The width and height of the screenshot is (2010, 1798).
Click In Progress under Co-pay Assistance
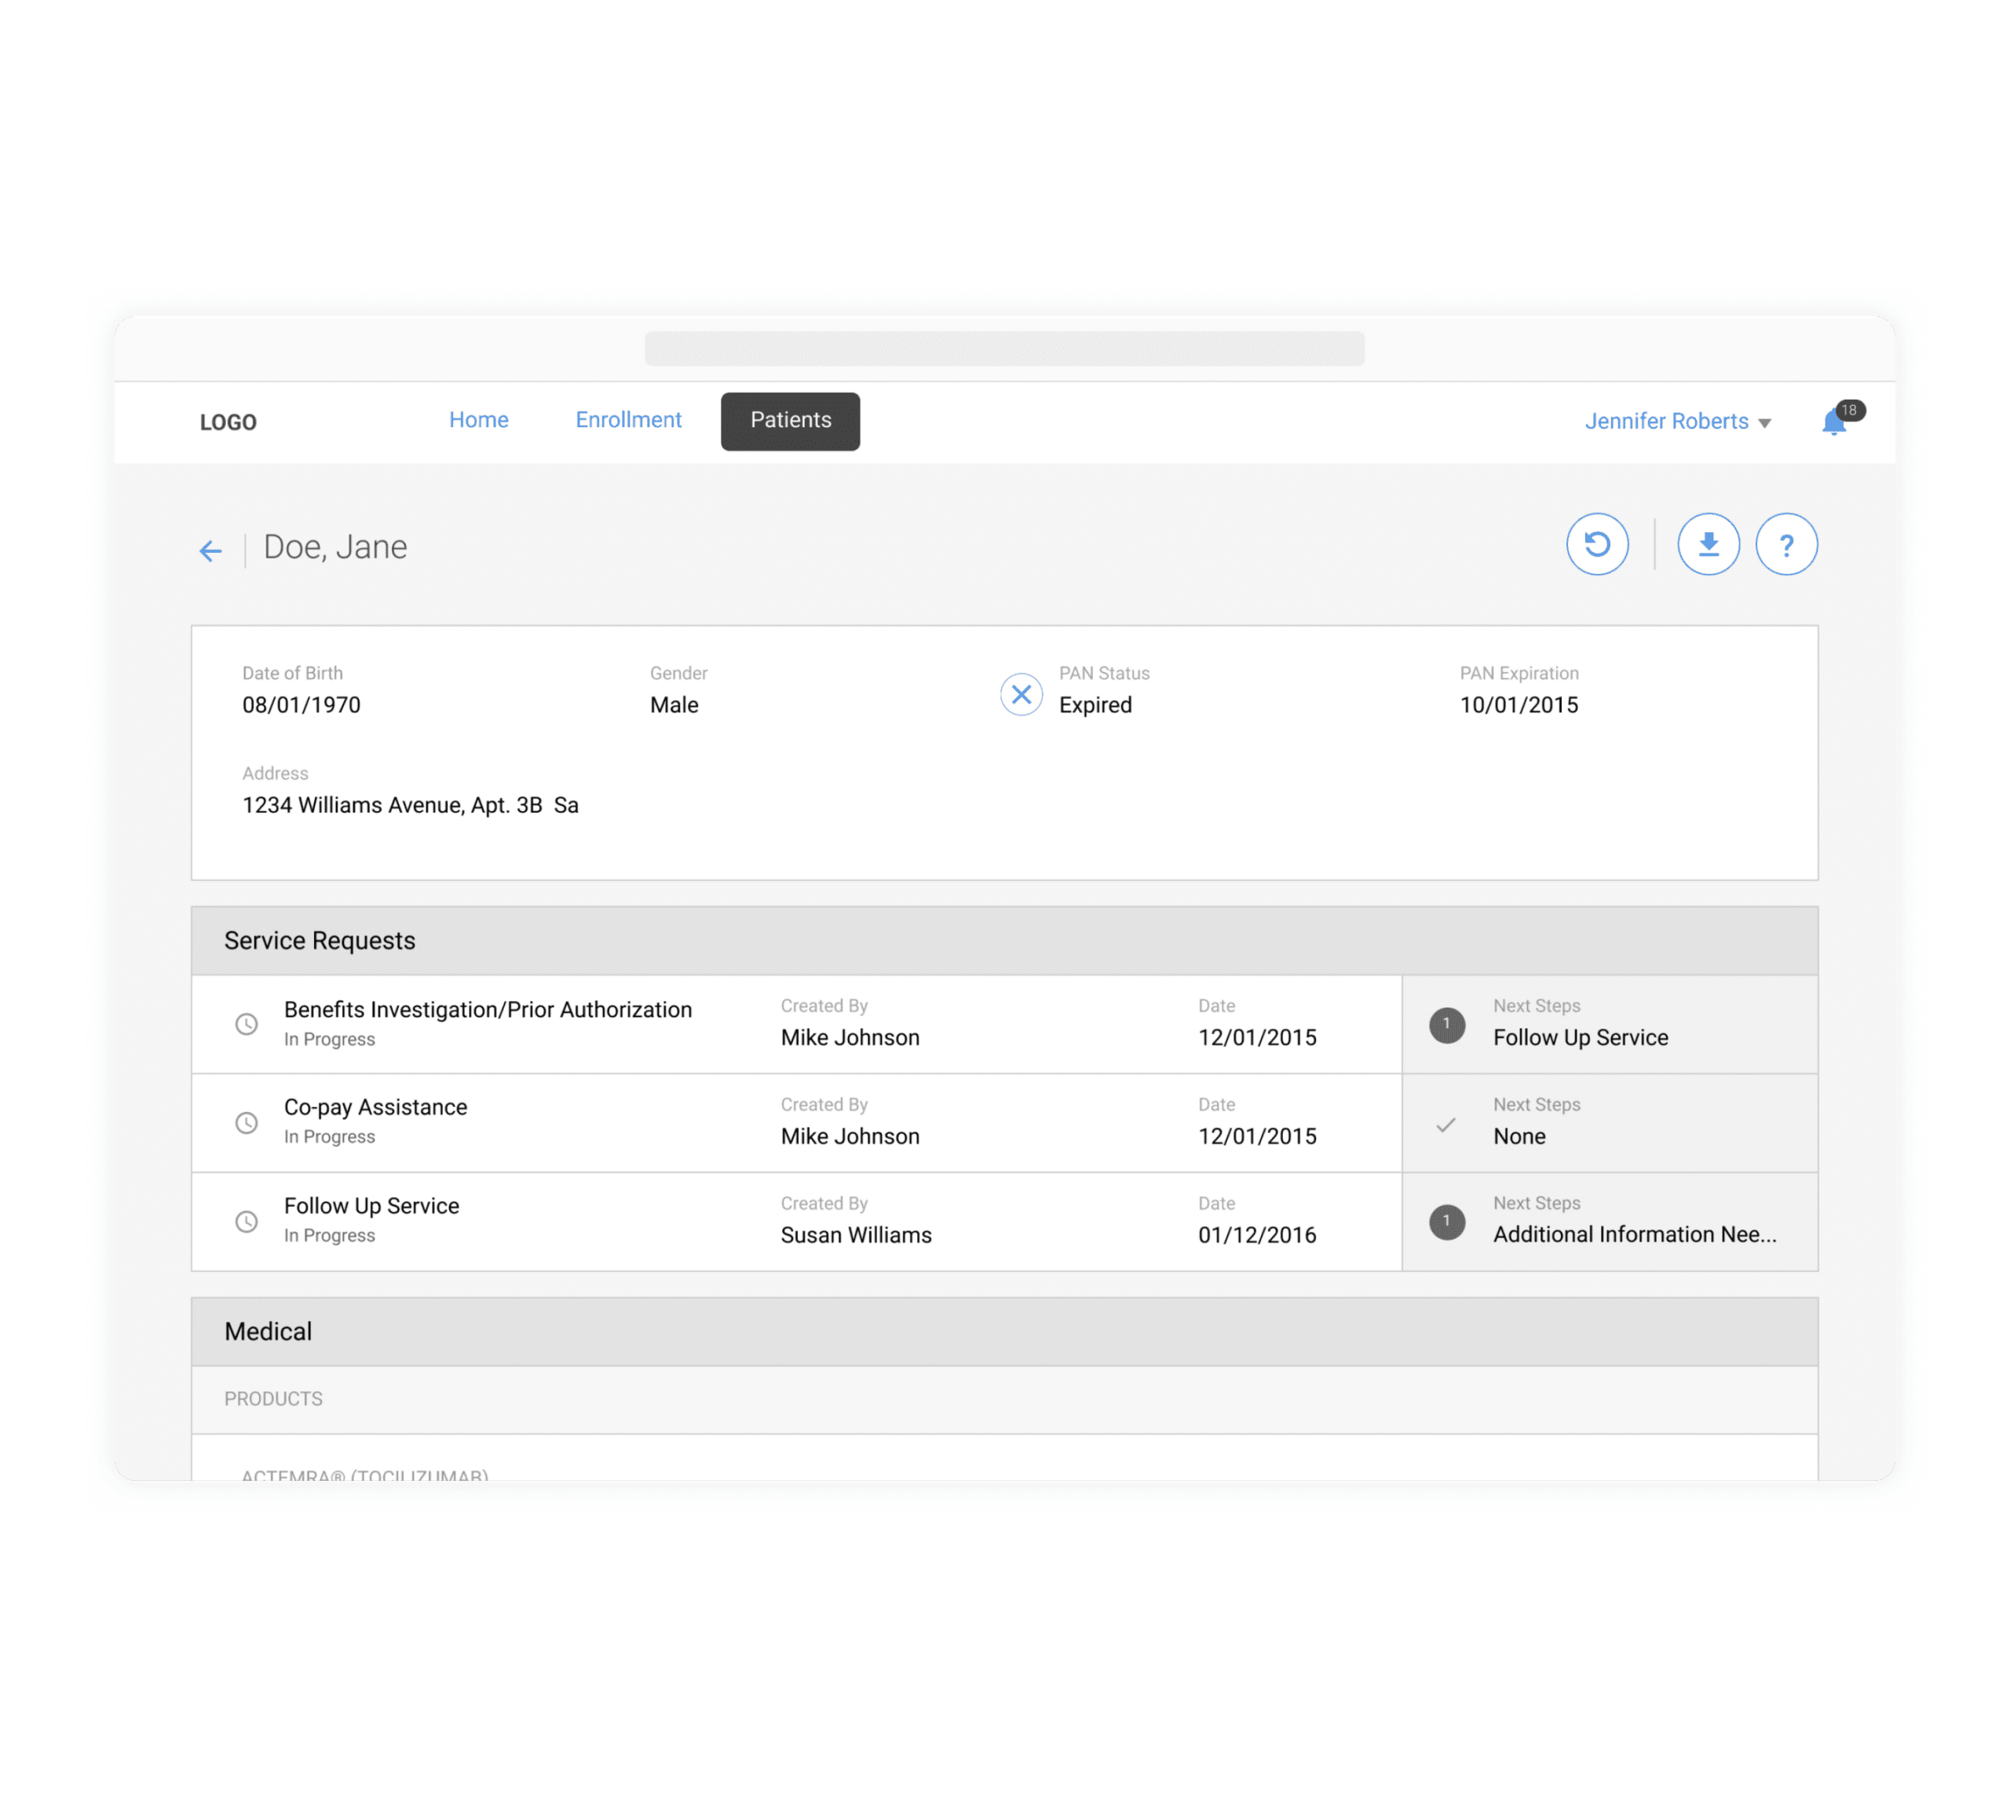329,1137
